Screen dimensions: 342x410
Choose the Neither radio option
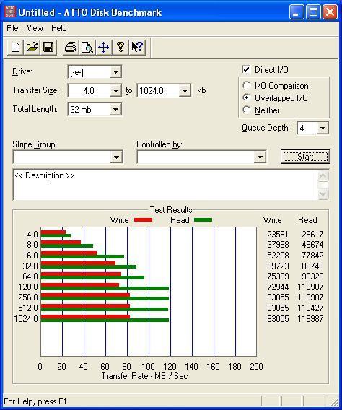tap(246, 110)
